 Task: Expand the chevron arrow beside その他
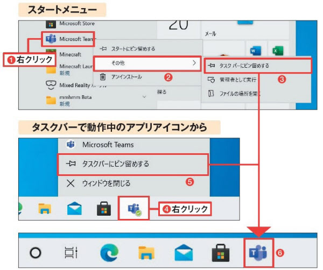click(x=194, y=63)
